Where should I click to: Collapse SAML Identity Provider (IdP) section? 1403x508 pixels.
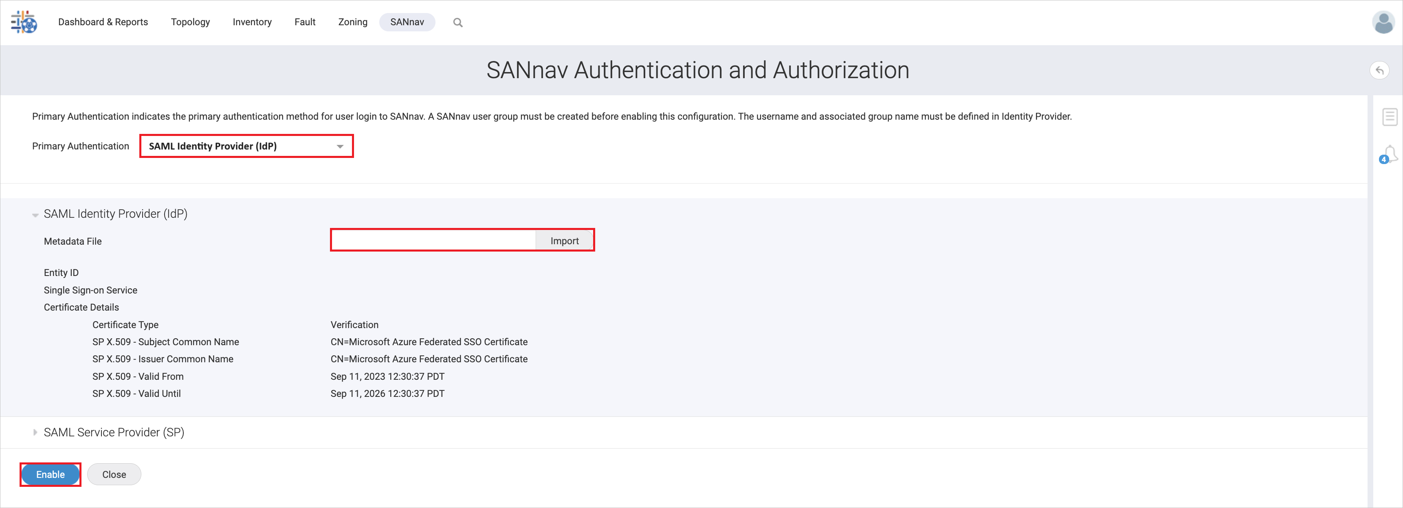35,215
